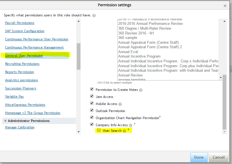Screen dimensions: 232x164
Task: Open Continuous Performance Management link
Action: (34, 47)
